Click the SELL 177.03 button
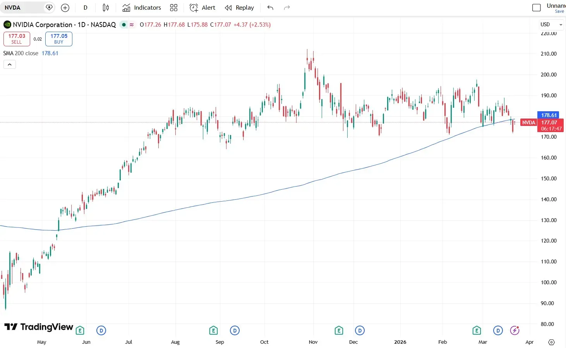Viewport: 566px width, 348px height. [17, 39]
